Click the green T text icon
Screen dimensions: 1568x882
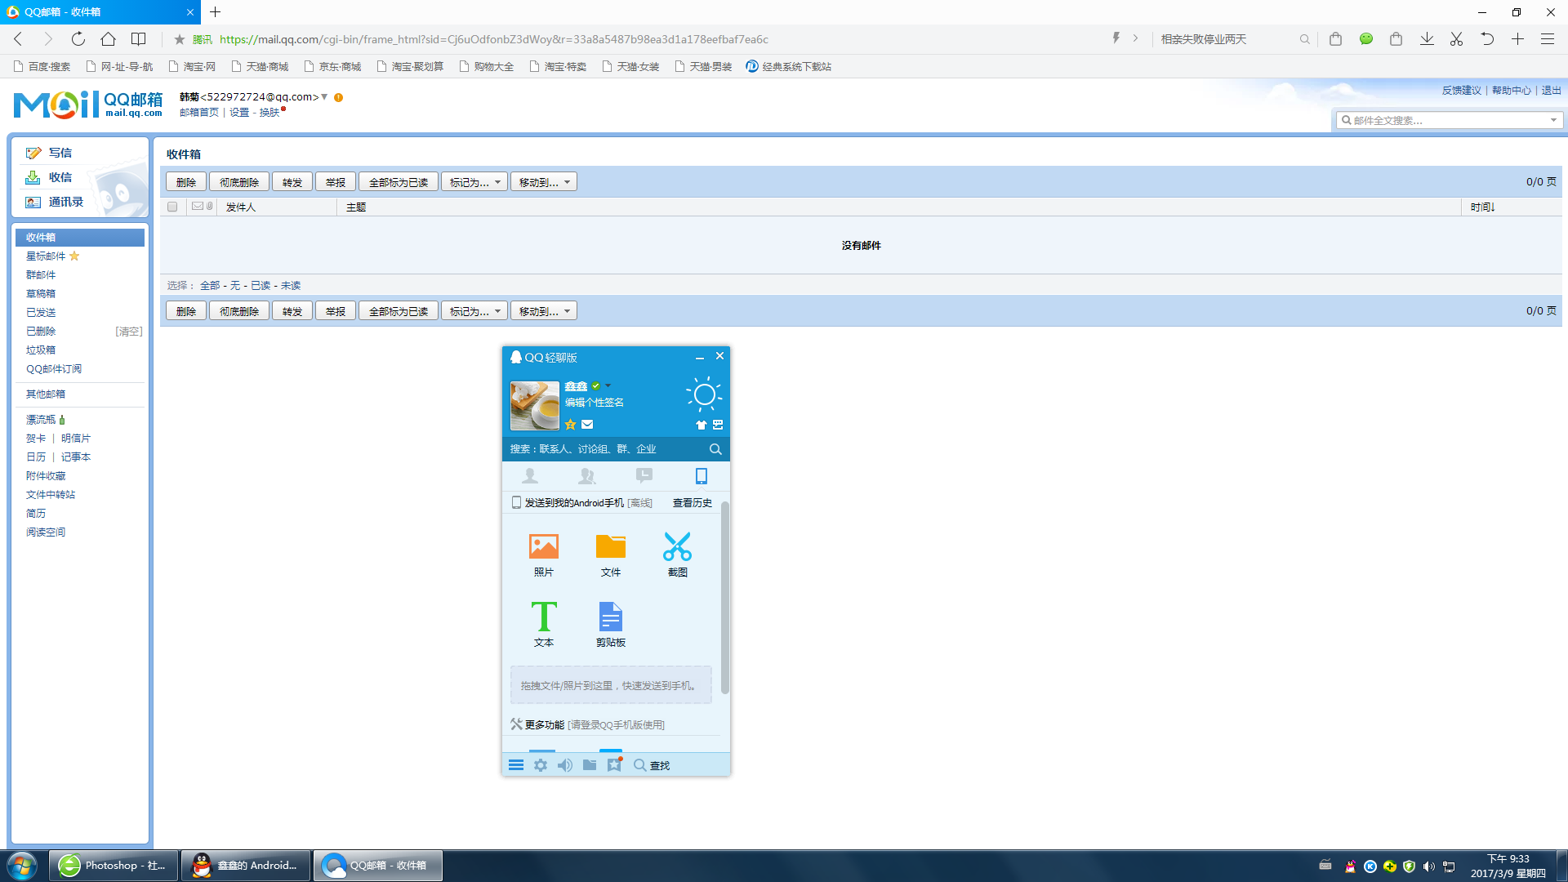point(543,617)
